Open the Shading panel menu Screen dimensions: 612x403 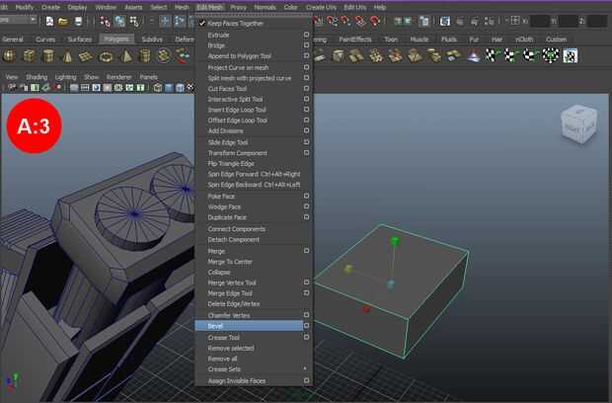point(37,76)
